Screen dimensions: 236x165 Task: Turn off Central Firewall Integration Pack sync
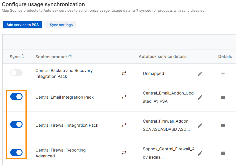point(16,124)
